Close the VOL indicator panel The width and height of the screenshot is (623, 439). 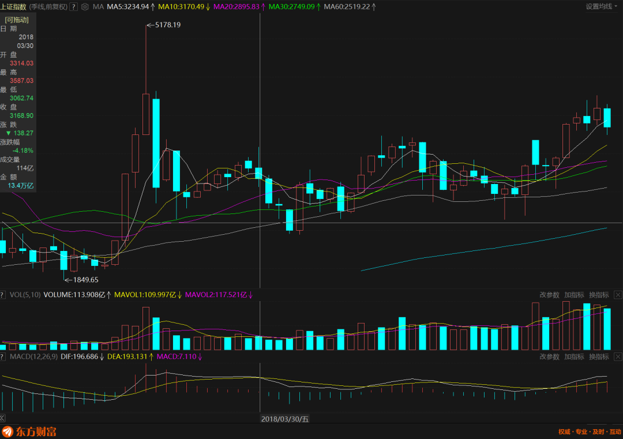click(x=618, y=295)
